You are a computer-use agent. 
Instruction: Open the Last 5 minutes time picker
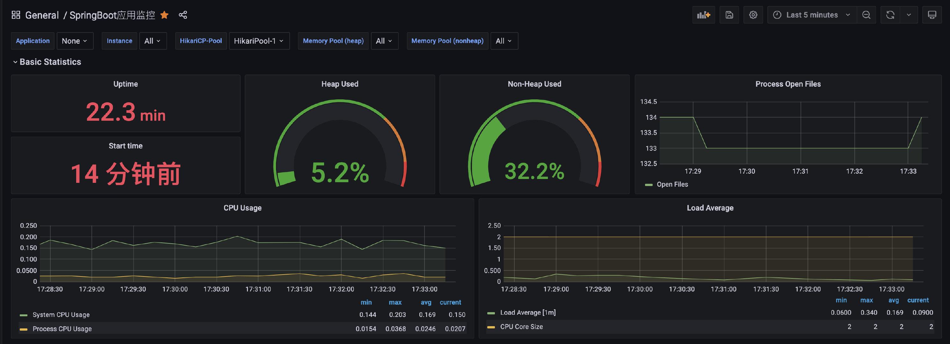812,15
